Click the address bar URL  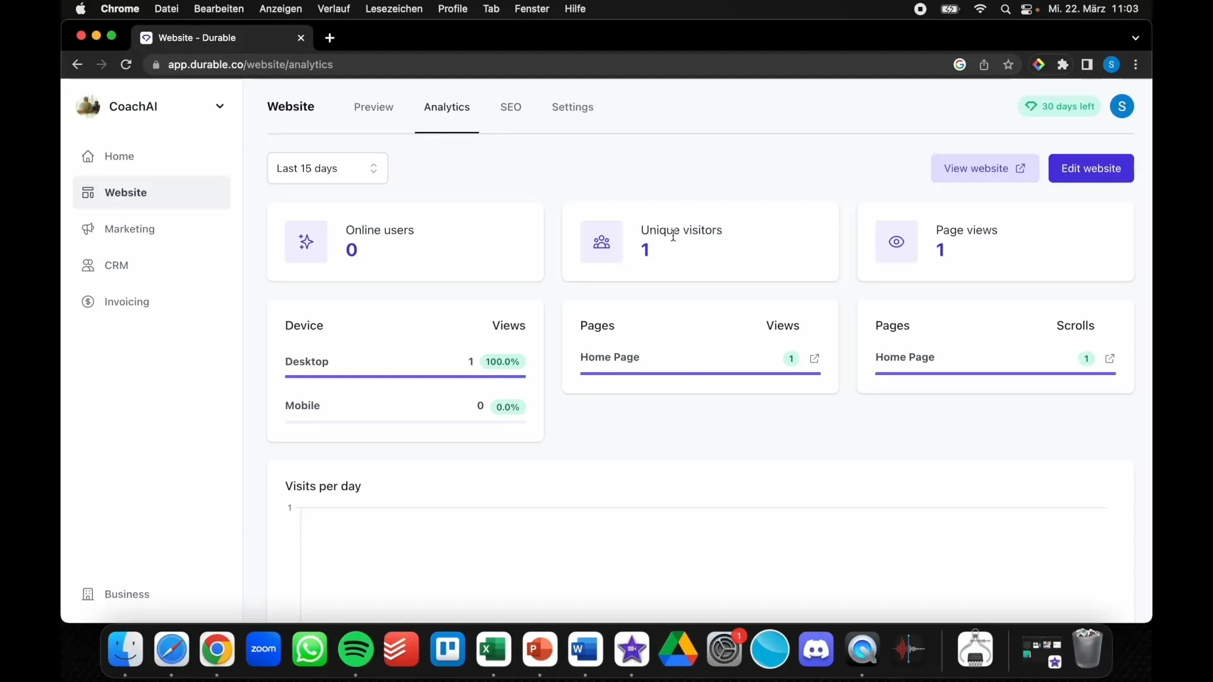(250, 64)
